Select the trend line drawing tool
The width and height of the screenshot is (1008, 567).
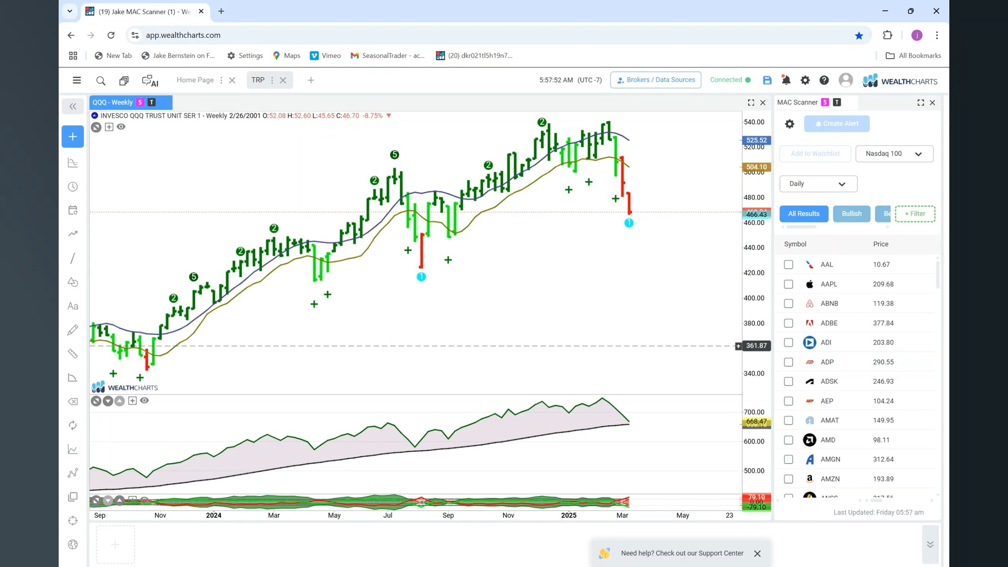click(x=73, y=258)
